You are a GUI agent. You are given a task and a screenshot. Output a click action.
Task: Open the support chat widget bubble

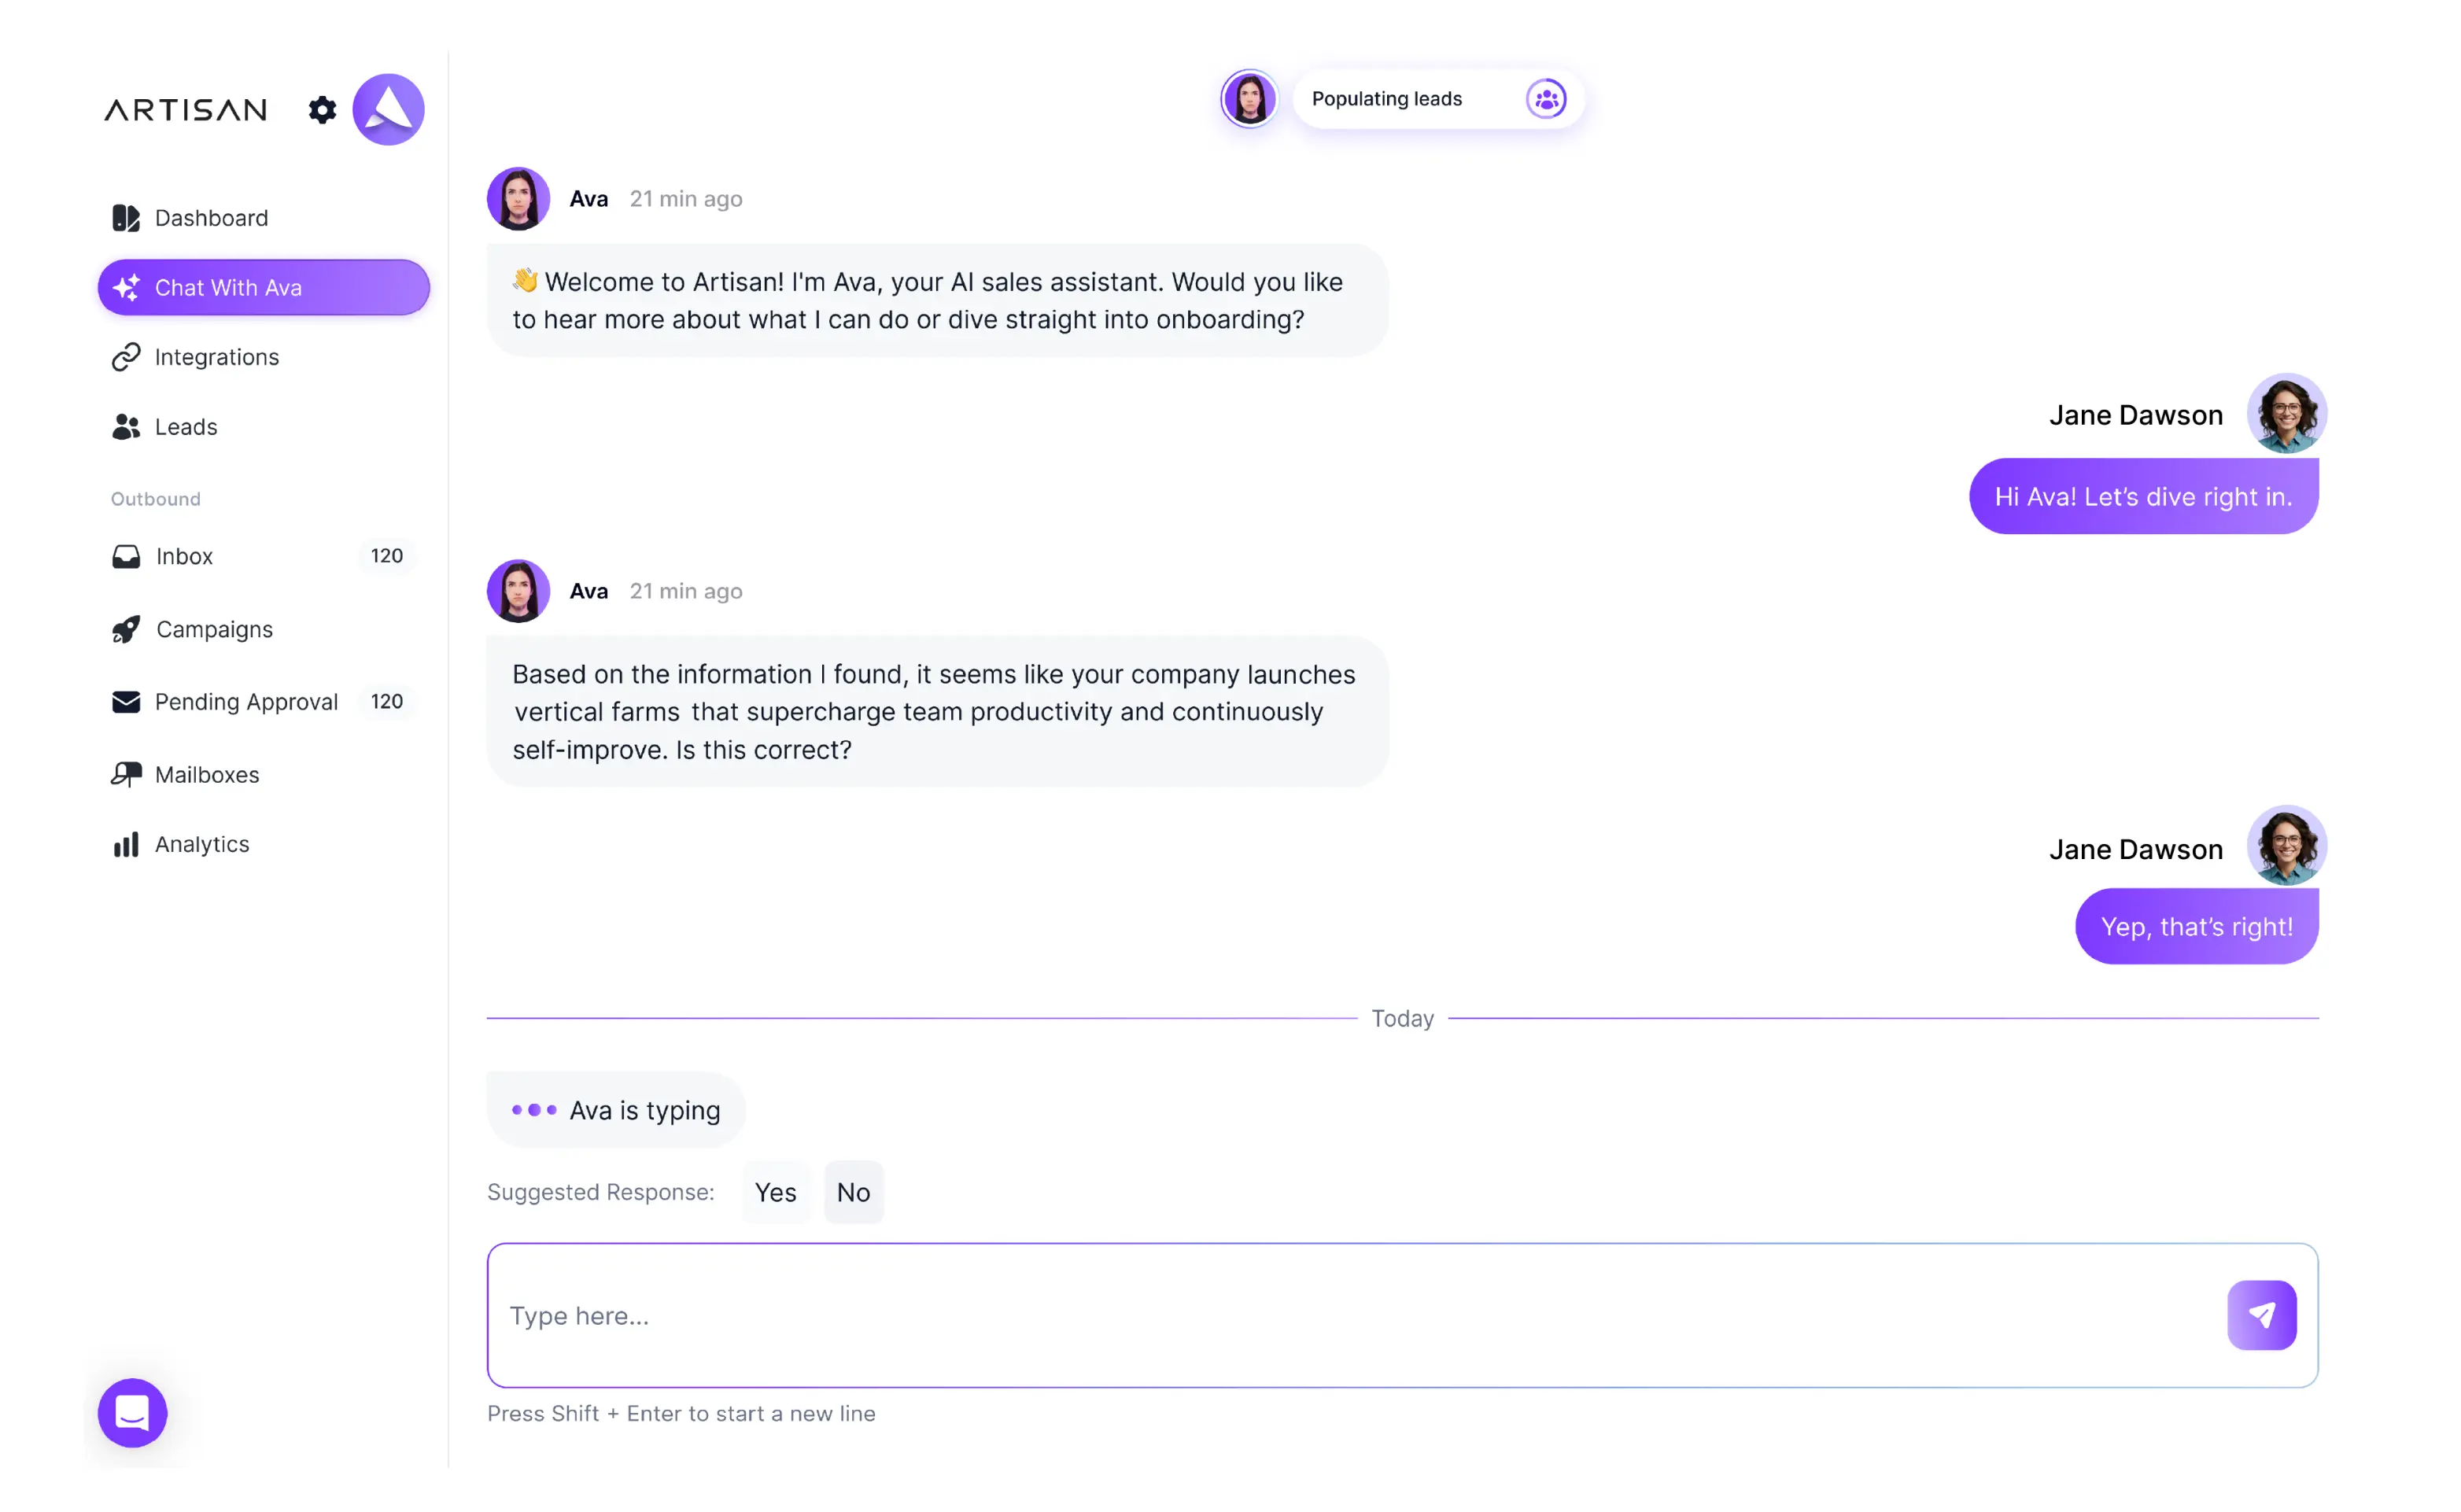[x=132, y=1412]
